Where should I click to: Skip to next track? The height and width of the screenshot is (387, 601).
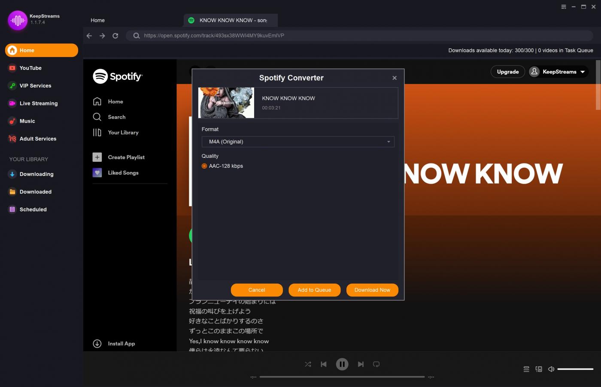[361, 364]
